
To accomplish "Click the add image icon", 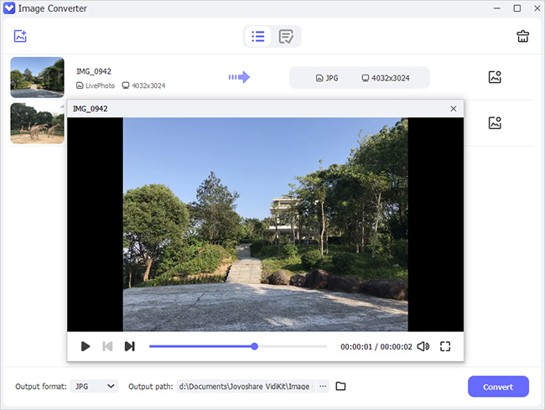I will pos(20,36).
